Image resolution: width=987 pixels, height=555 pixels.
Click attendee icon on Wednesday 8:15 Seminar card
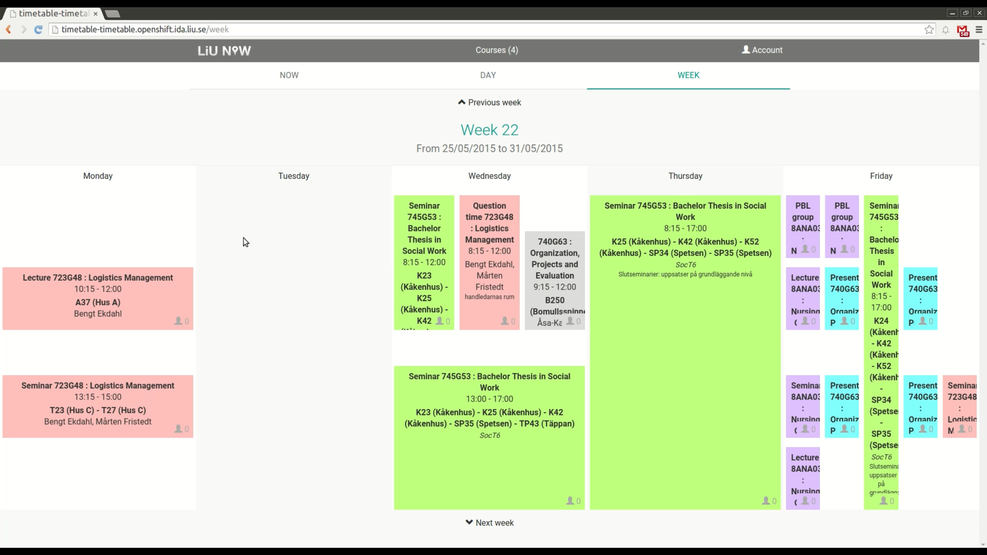pos(439,321)
